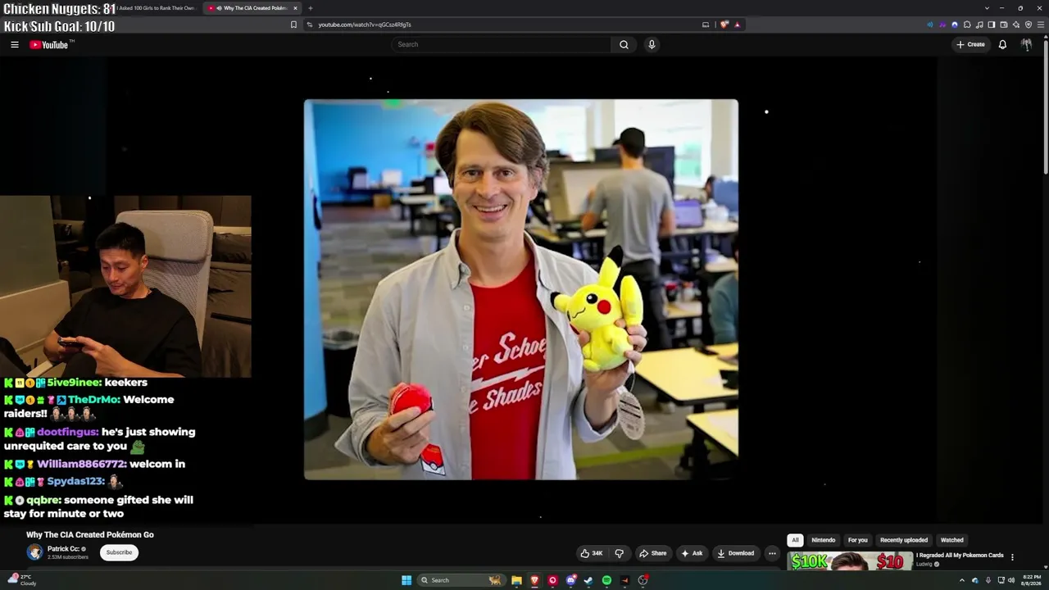This screenshot has width=1049, height=590.
Task: Open the browser extensions puzzle icon
Action: pos(967,25)
